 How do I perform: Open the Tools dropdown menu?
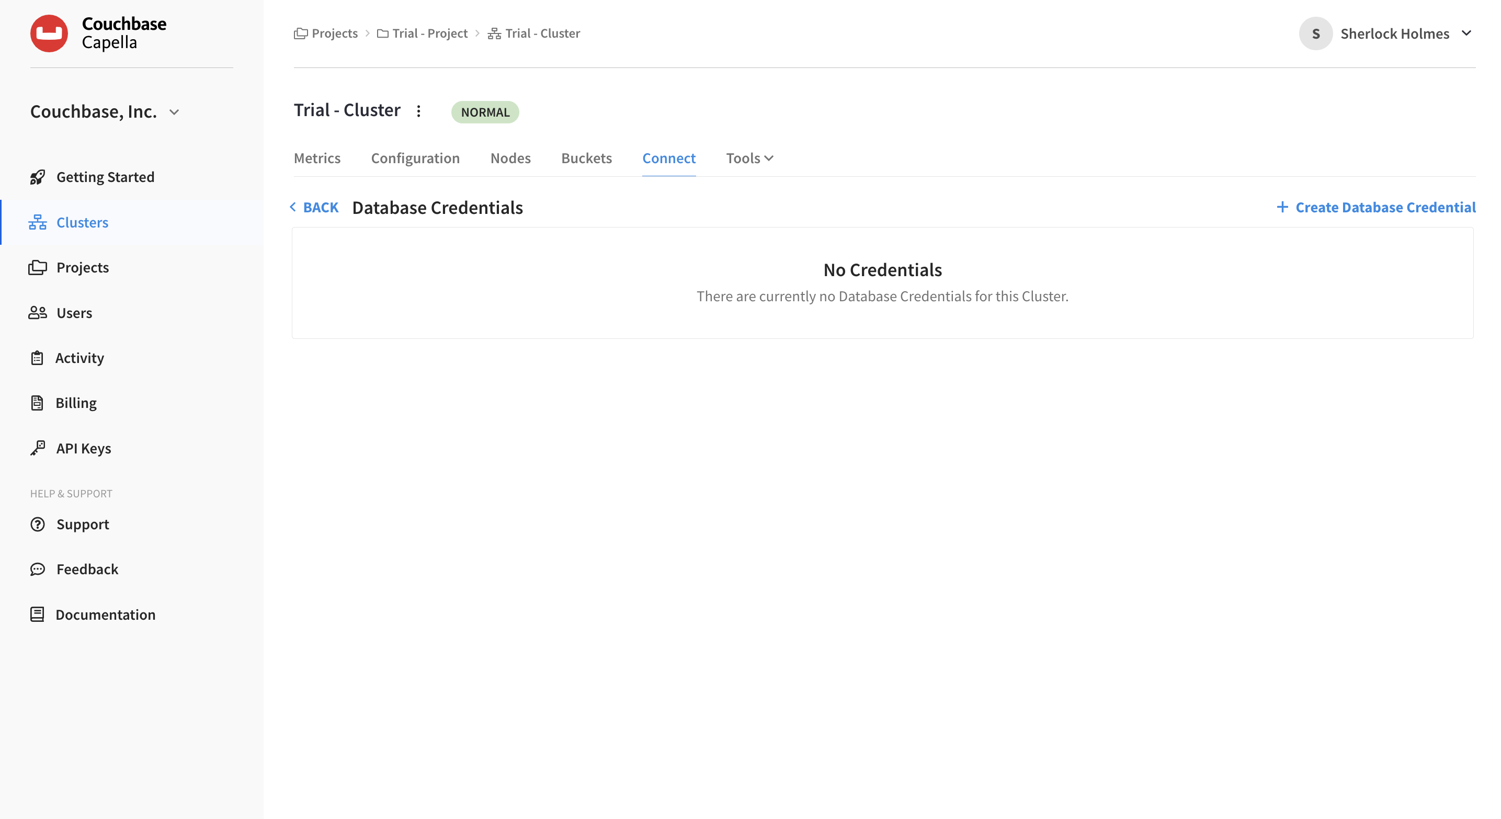coord(749,158)
